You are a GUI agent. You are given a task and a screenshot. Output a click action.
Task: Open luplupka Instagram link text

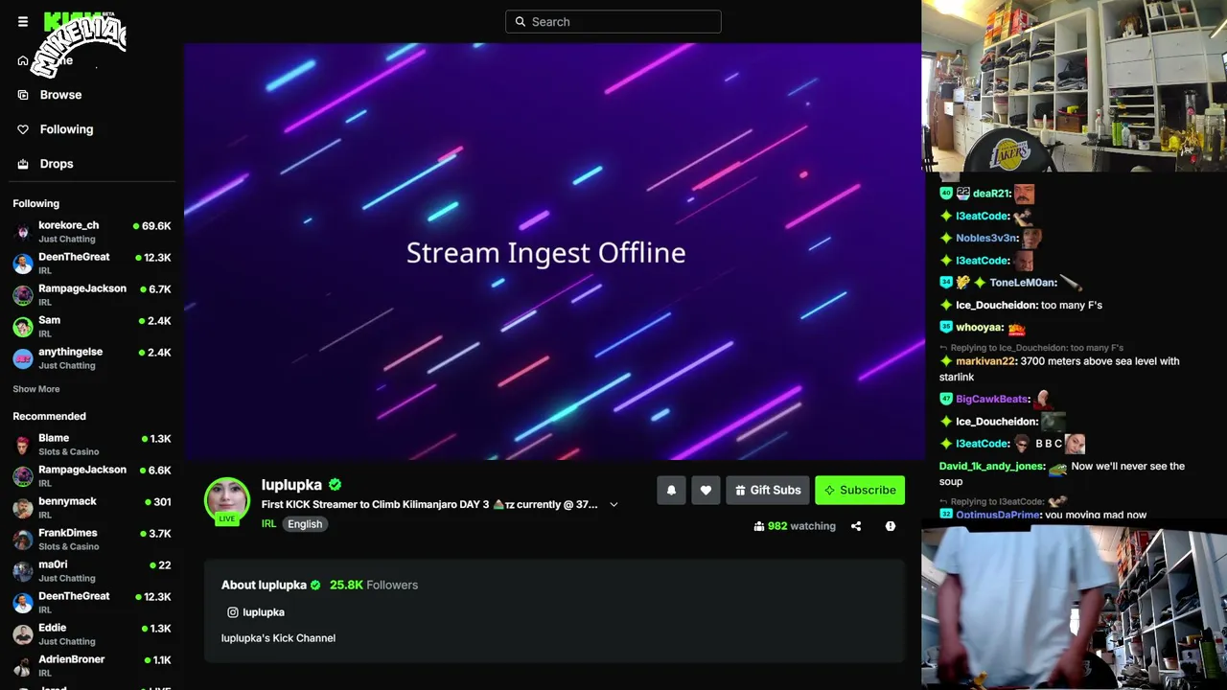[x=264, y=612]
